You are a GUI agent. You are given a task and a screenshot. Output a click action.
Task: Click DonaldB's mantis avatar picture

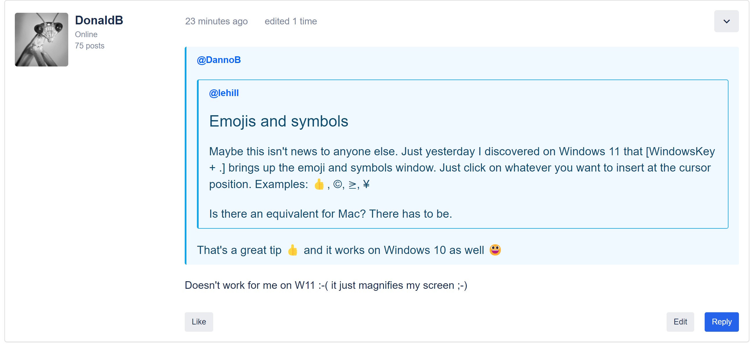click(42, 39)
